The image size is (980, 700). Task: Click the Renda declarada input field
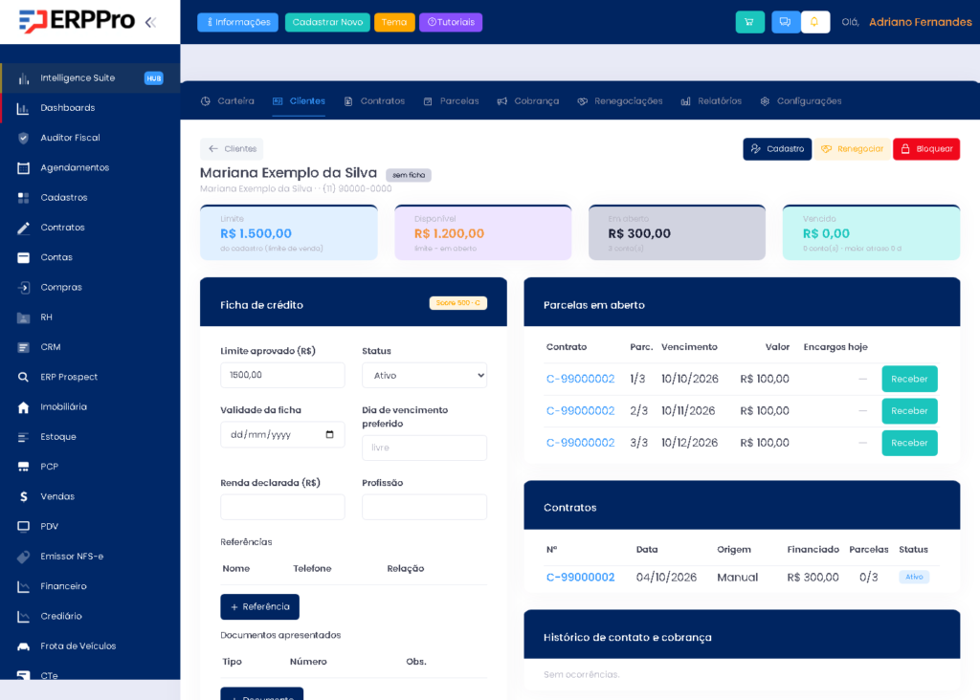(282, 507)
